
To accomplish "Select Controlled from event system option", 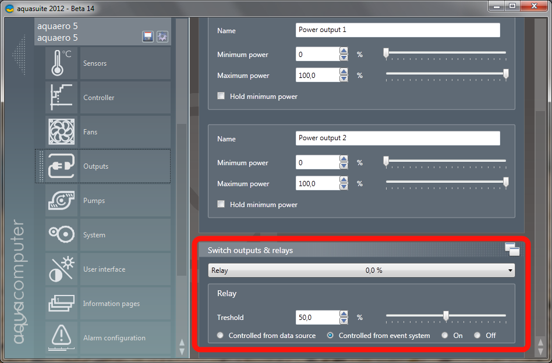I will coord(330,335).
